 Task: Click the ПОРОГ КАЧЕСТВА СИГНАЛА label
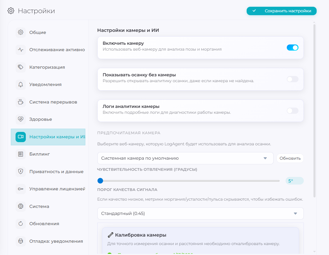(127, 189)
